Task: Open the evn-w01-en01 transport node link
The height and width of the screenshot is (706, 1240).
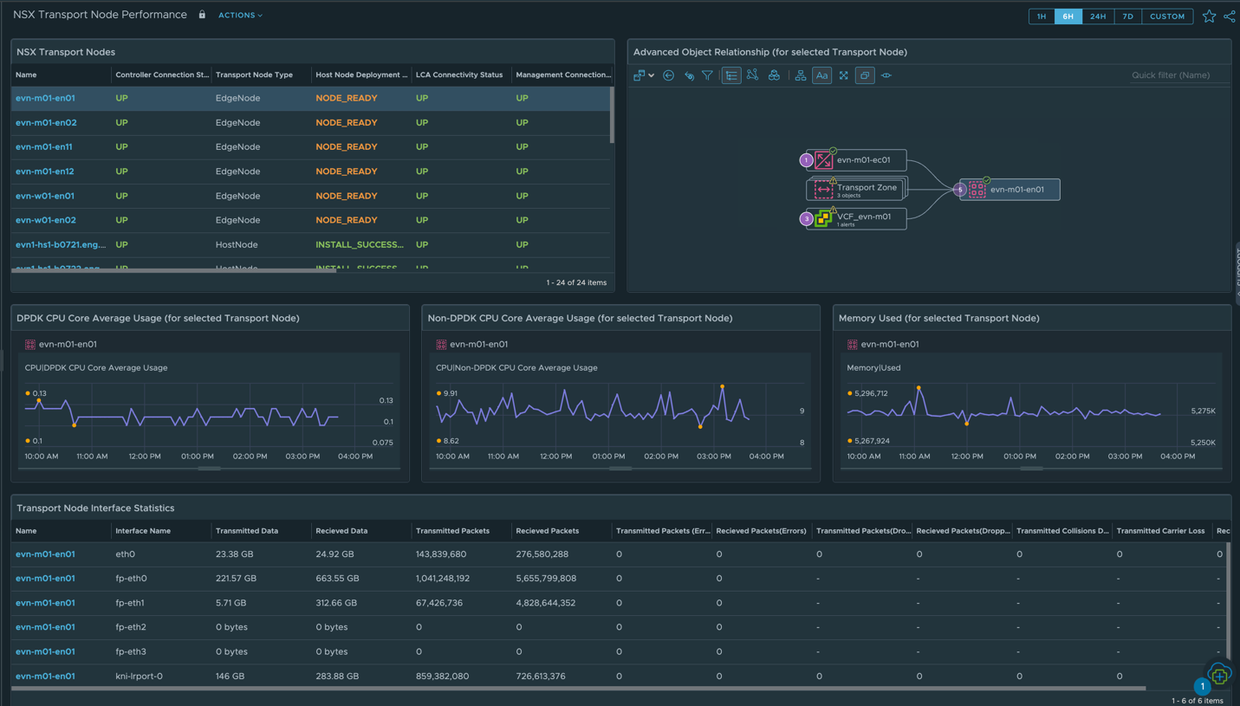Action: 45,196
